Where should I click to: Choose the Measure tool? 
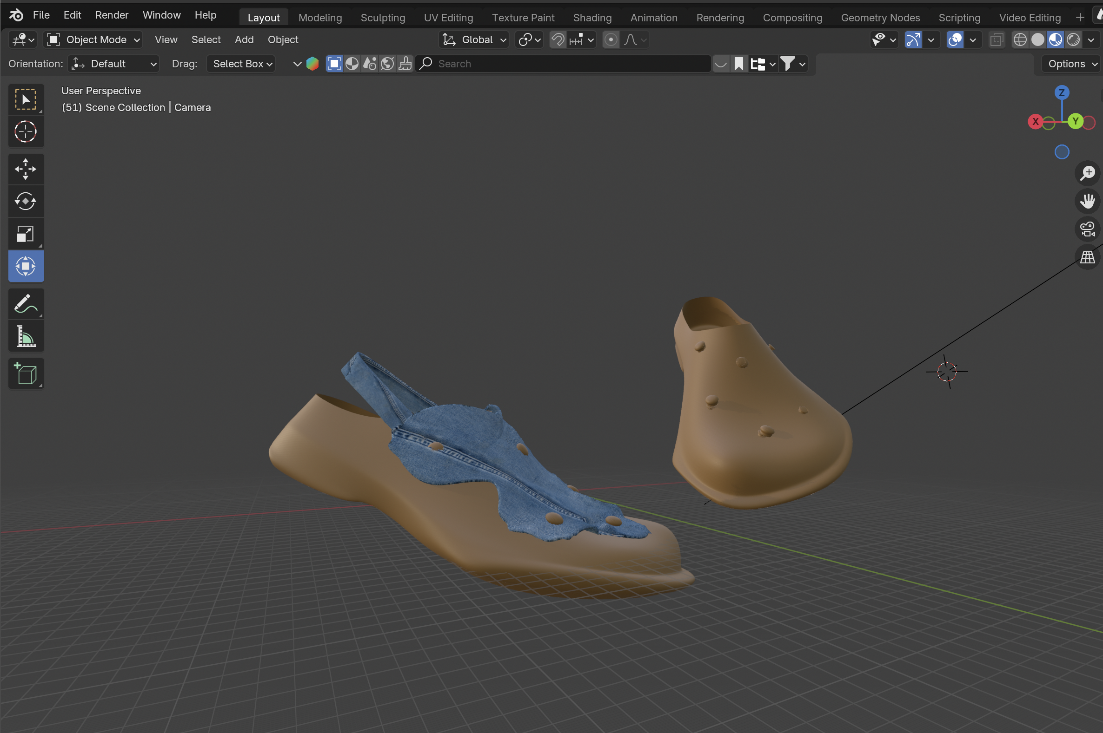[x=26, y=336]
